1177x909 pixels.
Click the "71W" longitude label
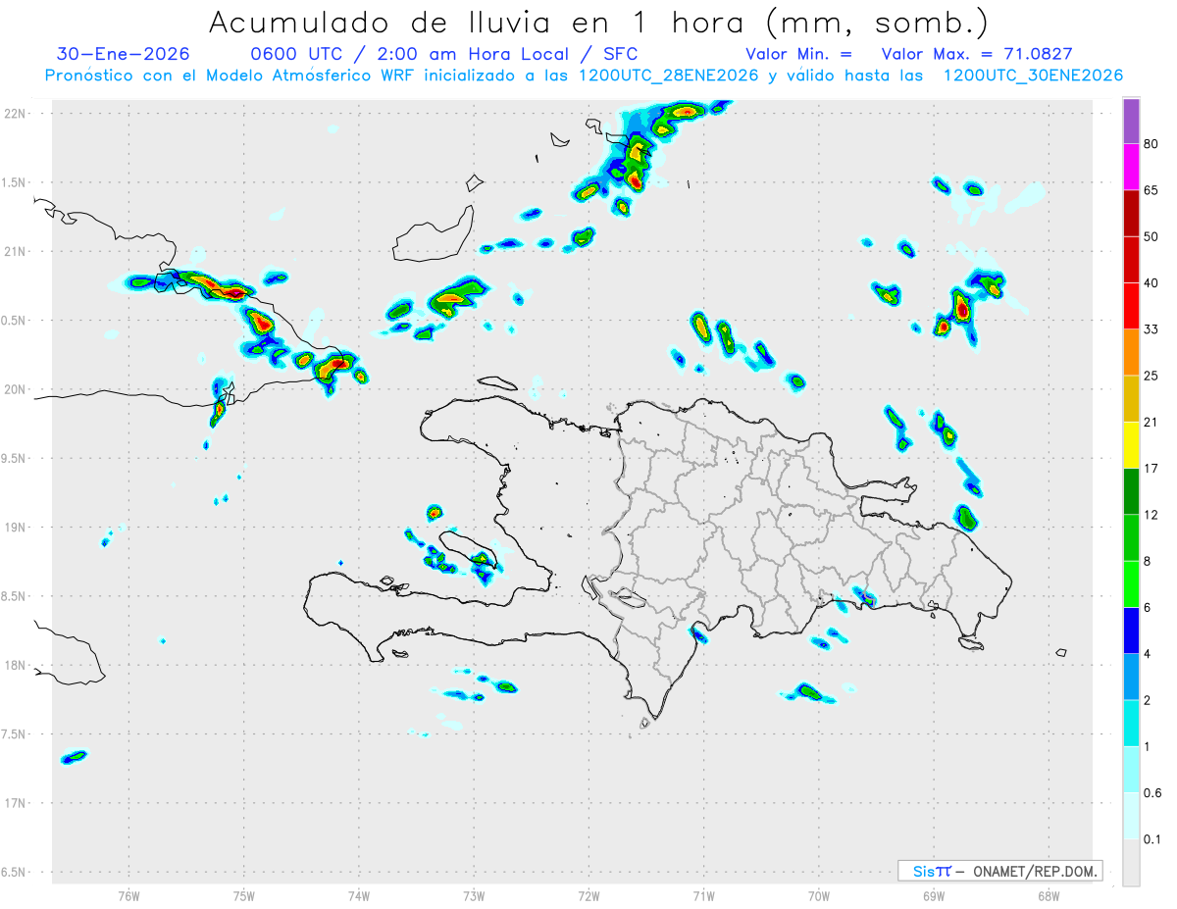point(703,896)
